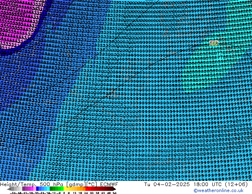The width and height of the screenshot is (252, 194).
Task: Click the cyan swatch in temperature legend
Action: pos(48,189)
